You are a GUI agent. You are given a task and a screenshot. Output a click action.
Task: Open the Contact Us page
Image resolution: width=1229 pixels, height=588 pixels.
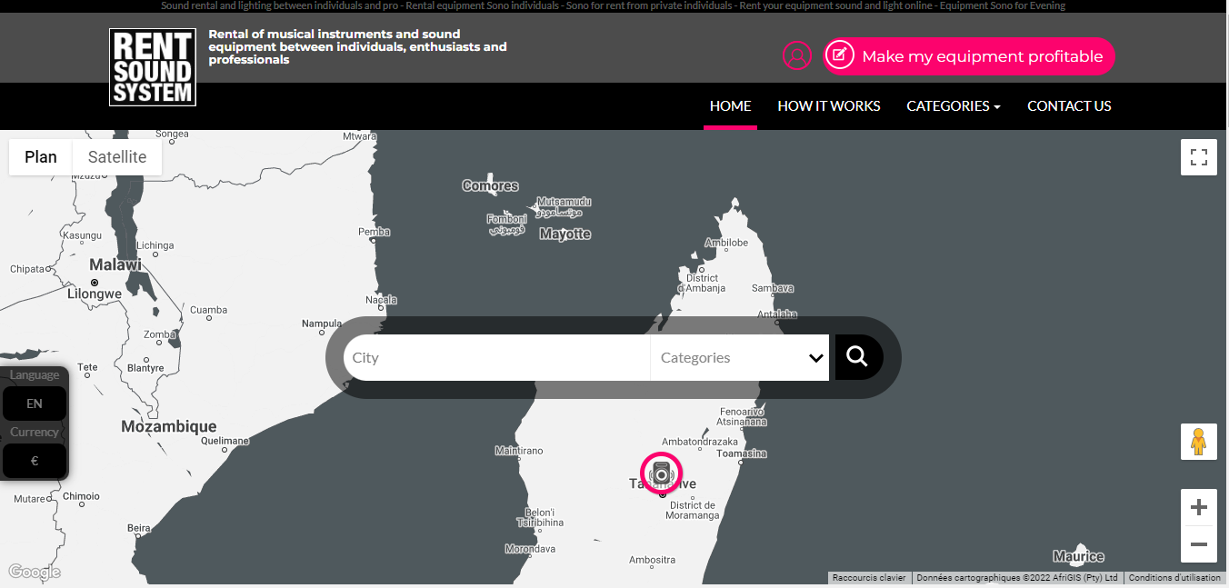(1069, 106)
